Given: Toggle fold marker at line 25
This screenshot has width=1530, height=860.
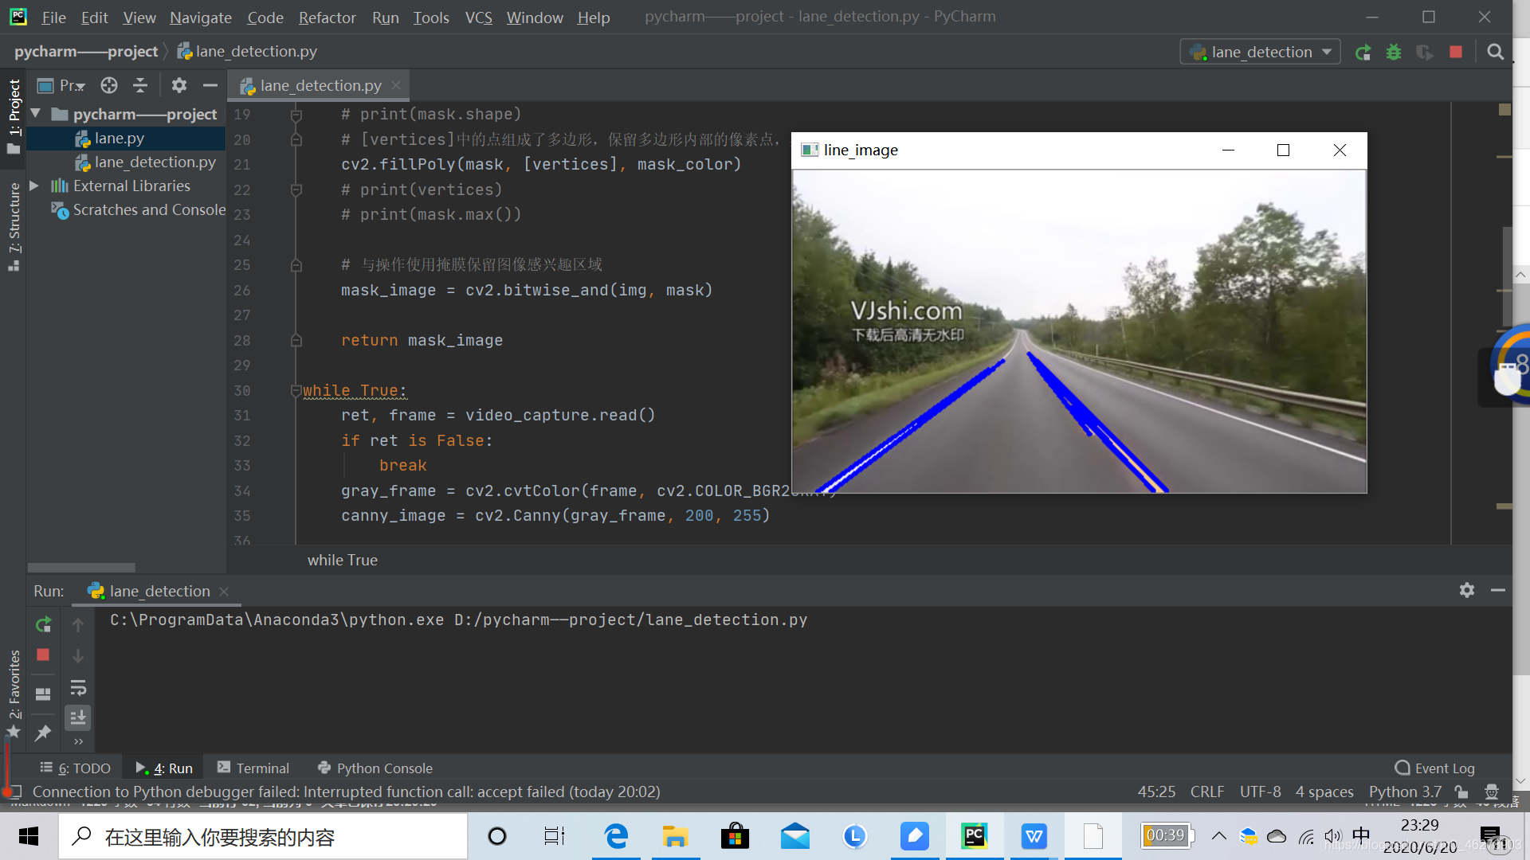Looking at the screenshot, I should pos(296,265).
